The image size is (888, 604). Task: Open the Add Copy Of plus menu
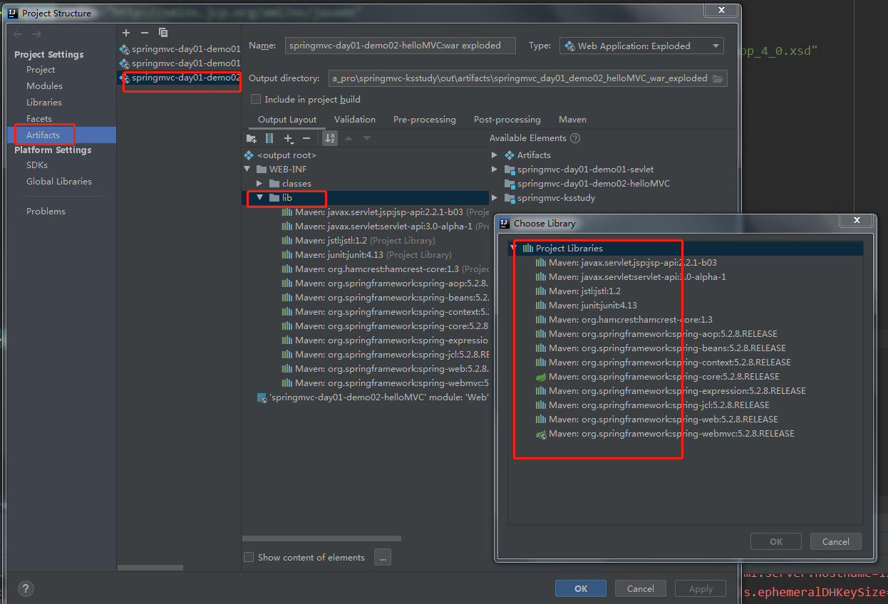(289, 138)
